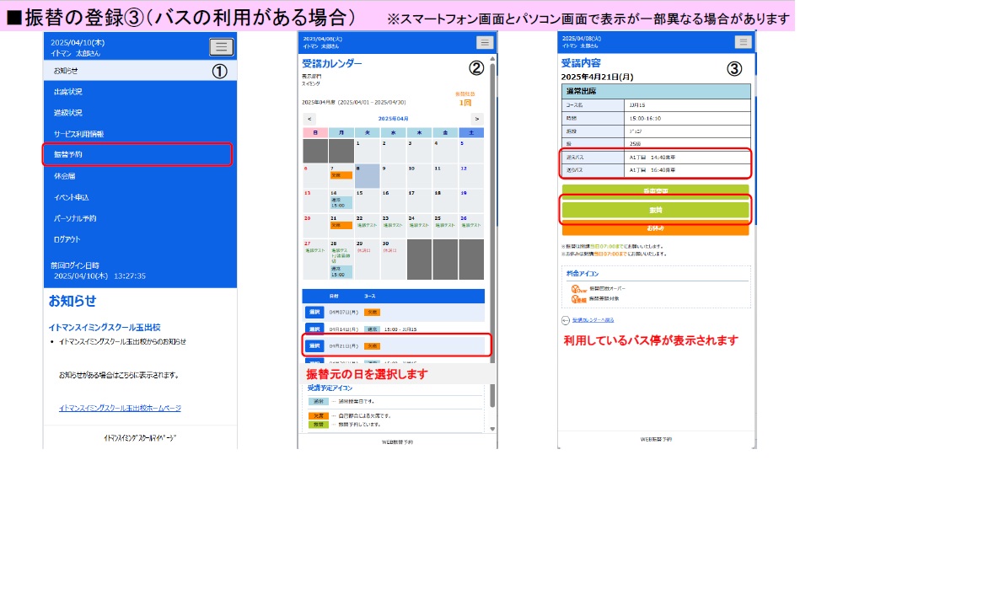This screenshot has height=610, width=988.
Task: Select 休会届 menu entry
Action: (x=65, y=176)
